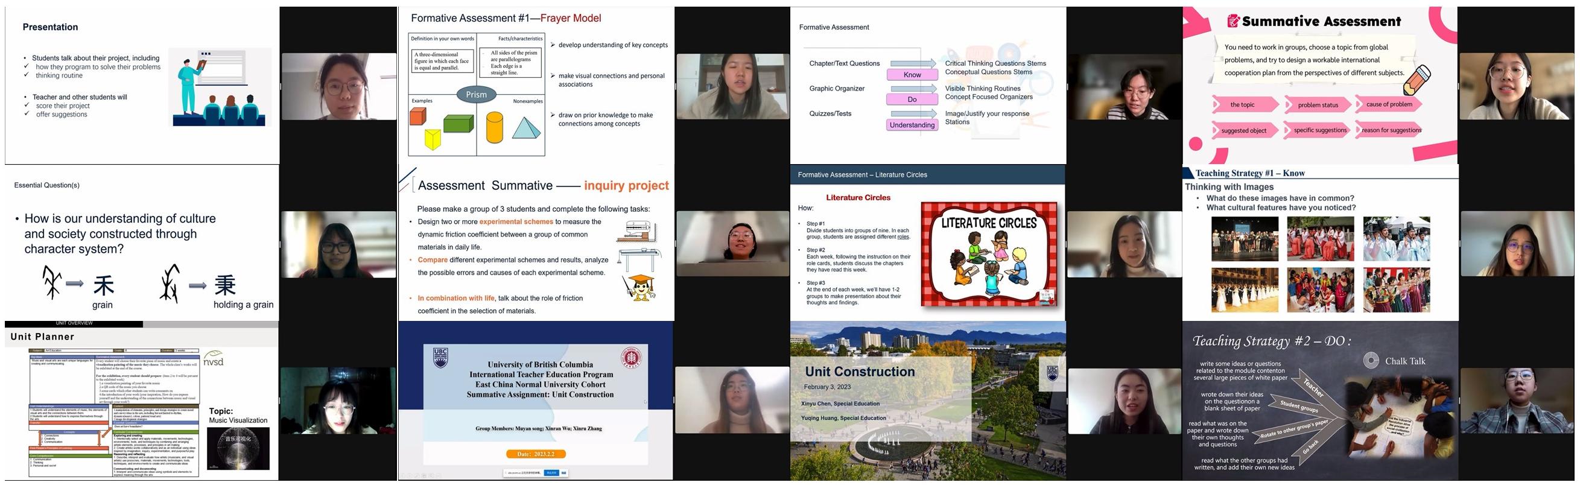Click the pencil icon on Summative Assessment slide

[x=1416, y=80]
